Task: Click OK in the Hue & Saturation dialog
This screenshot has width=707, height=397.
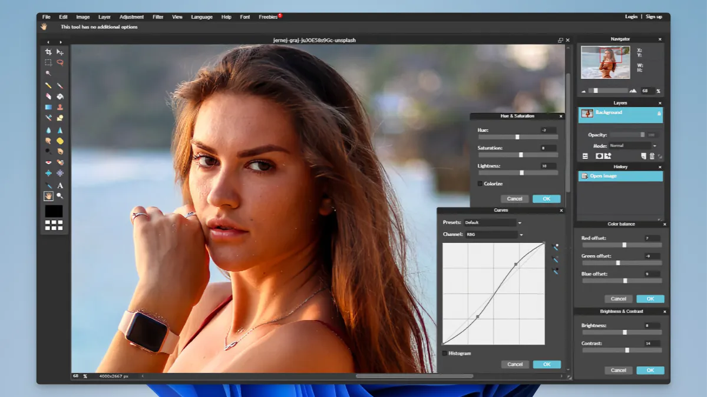Action: click(546, 199)
